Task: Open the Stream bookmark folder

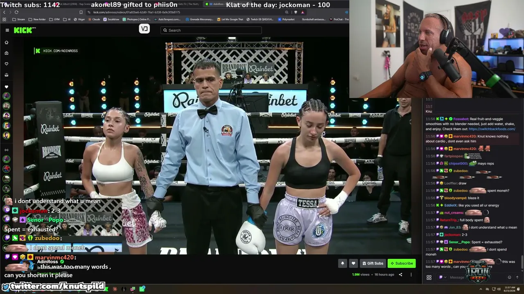Action: pyautogui.click(x=19, y=19)
